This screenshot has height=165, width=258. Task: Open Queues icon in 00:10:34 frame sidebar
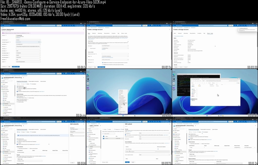pyautogui.click(x=175, y=146)
